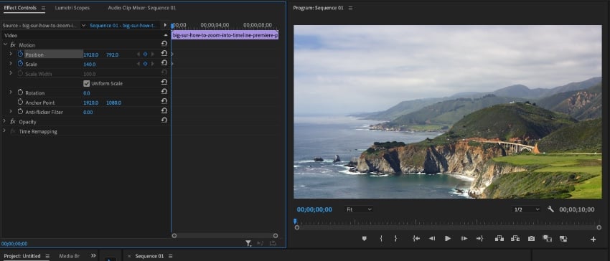This screenshot has height=261, width=610.
Task: Switch to the Media Browser tab
Action: [69, 256]
